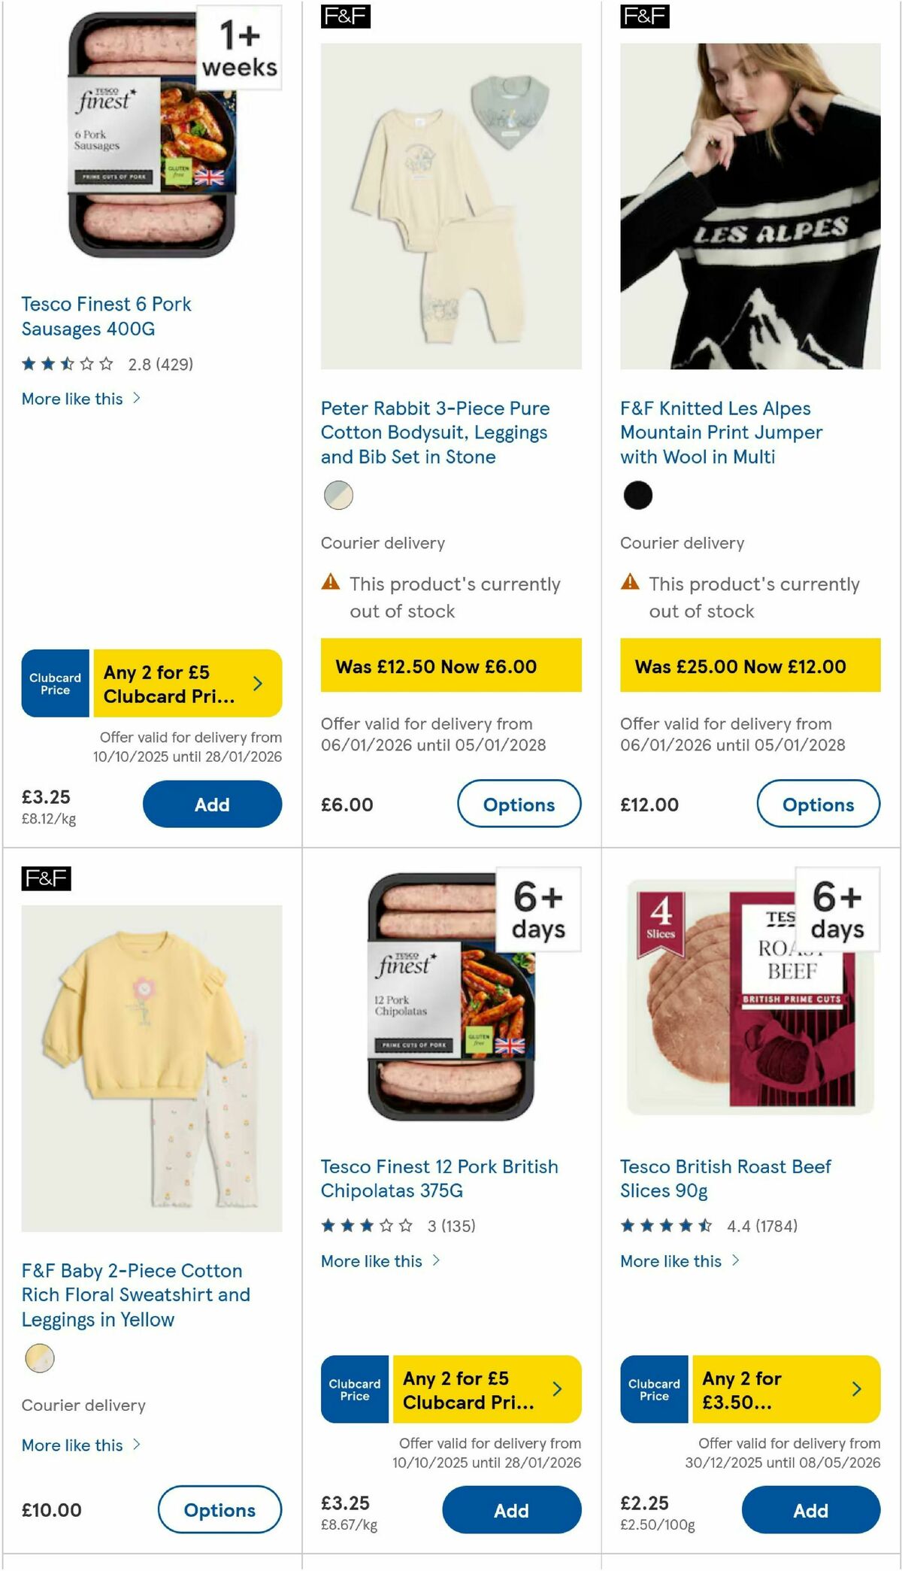
Task: Click Options for the Les Alpes jumper
Action: click(x=818, y=804)
